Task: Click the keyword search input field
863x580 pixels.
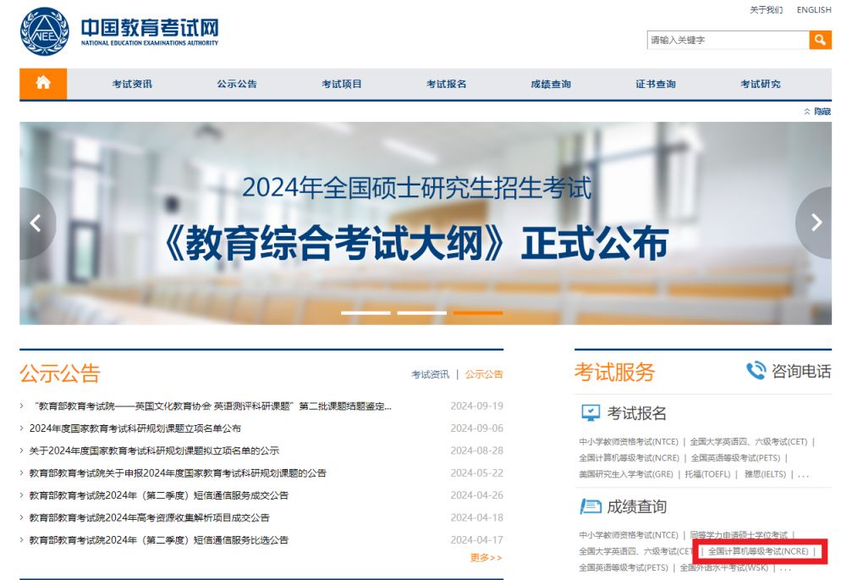Action: (x=727, y=40)
